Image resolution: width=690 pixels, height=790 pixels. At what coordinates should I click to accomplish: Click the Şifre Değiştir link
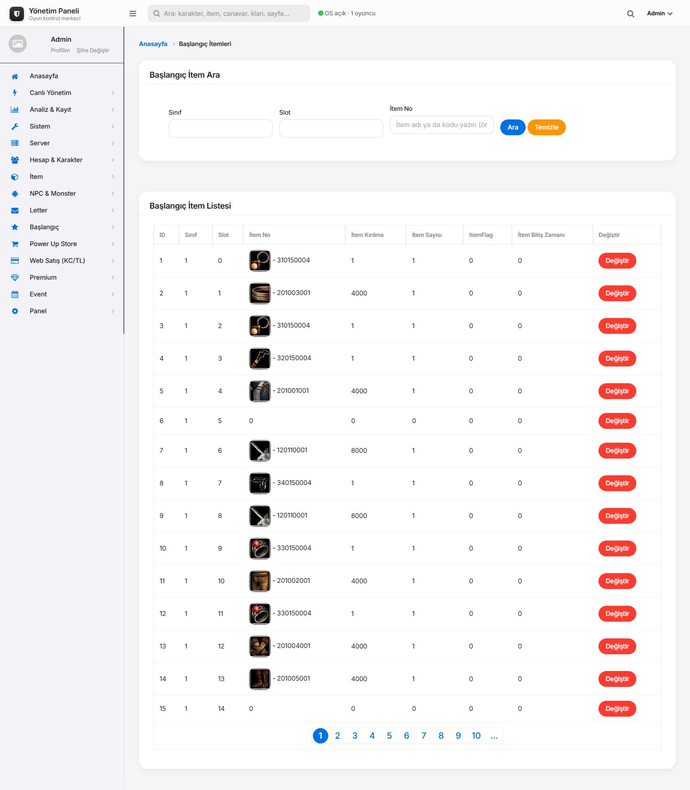click(x=93, y=50)
